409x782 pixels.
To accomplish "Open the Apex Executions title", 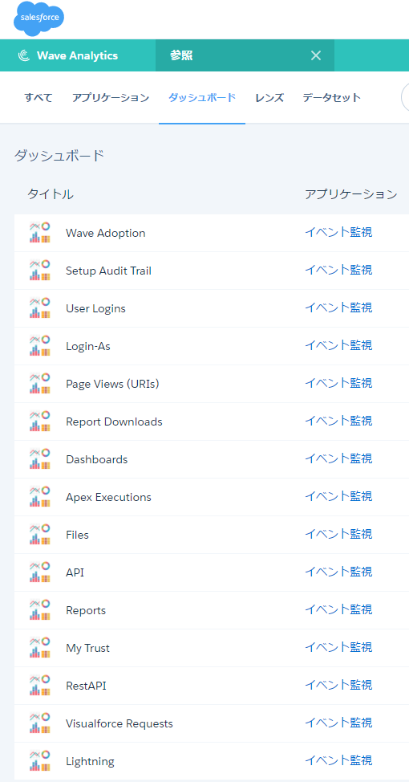I will (x=108, y=497).
